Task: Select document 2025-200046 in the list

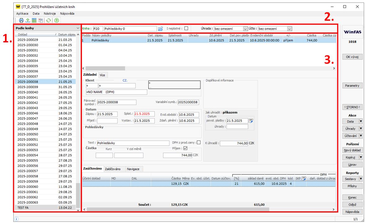Action: [x=45, y=113]
